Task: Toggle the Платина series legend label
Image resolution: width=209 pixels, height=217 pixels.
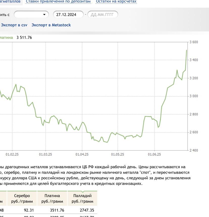Action: click(6, 38)
